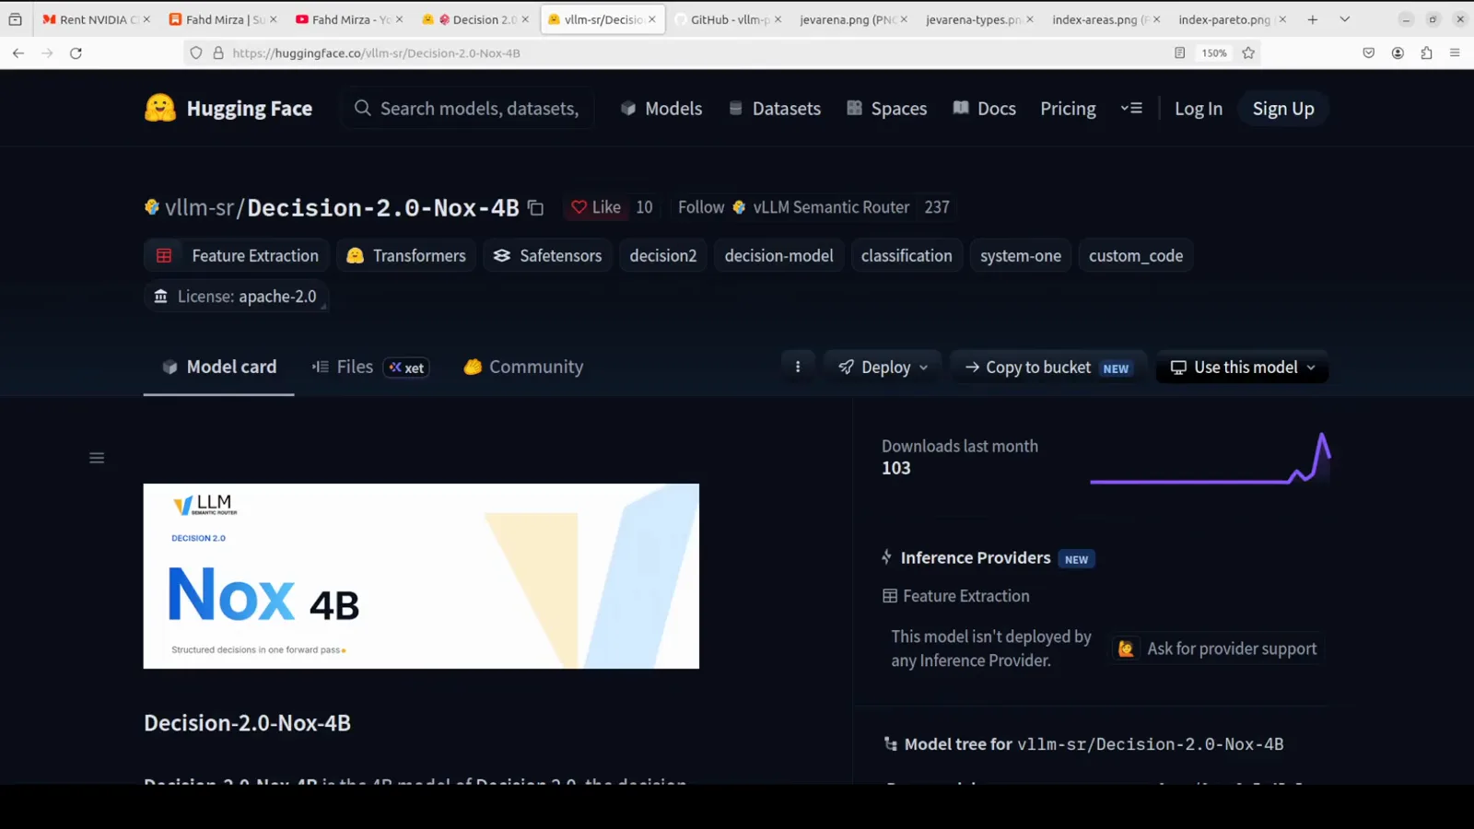Open the browser extensions icon
Screen dimensions: 1474x829
tap(1426, 53)
